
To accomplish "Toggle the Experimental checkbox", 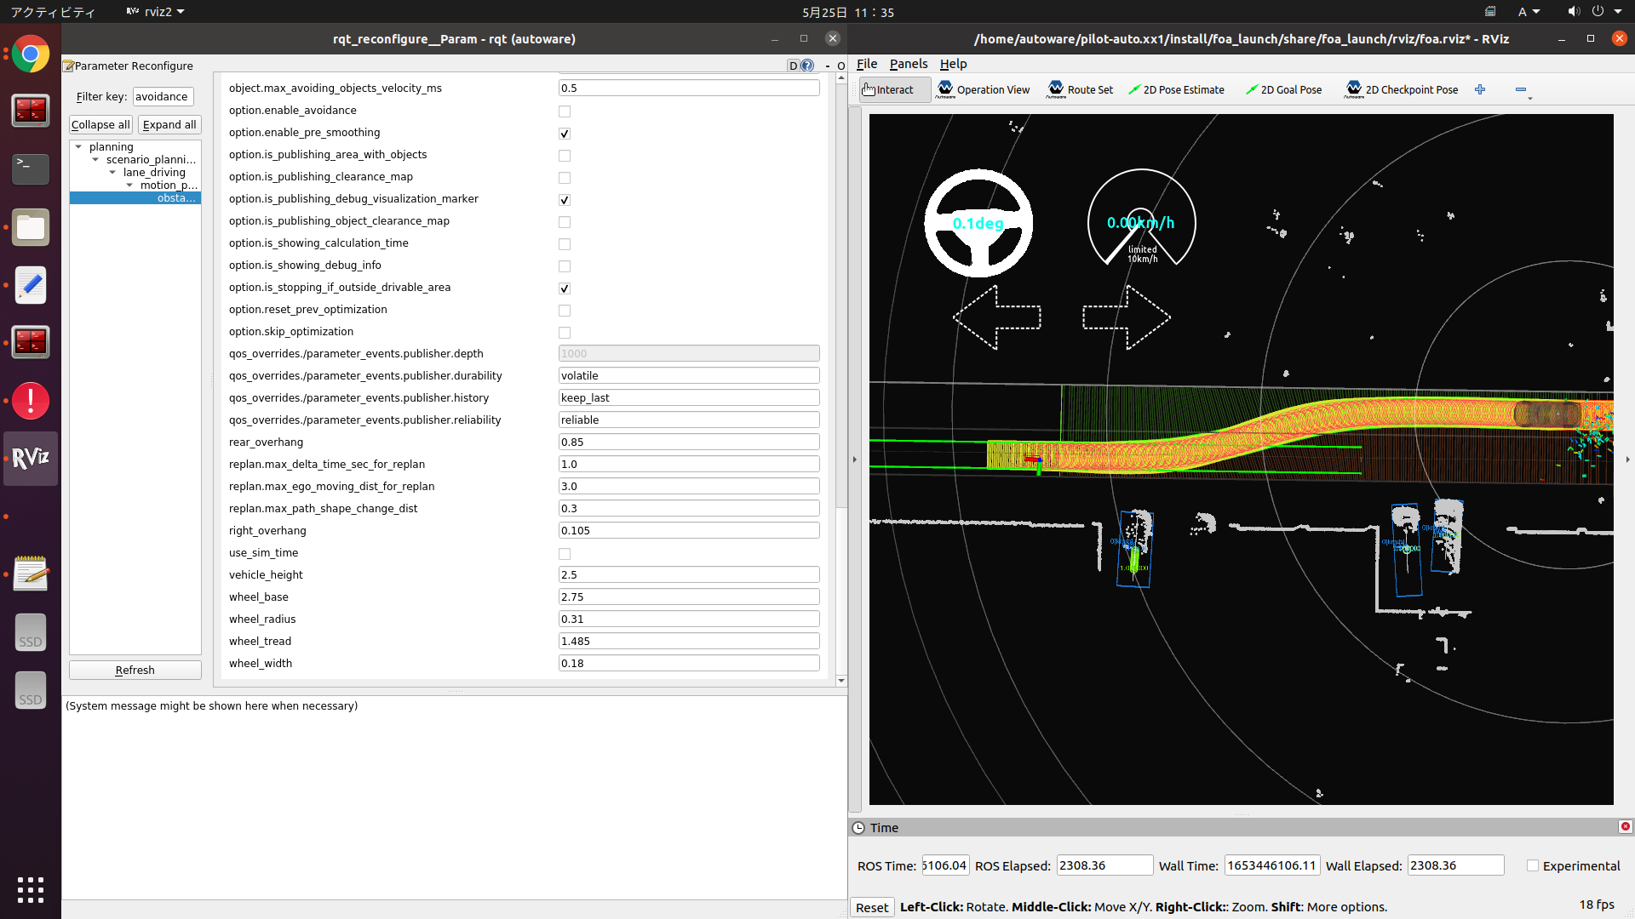I will [x=1533, y=865].
